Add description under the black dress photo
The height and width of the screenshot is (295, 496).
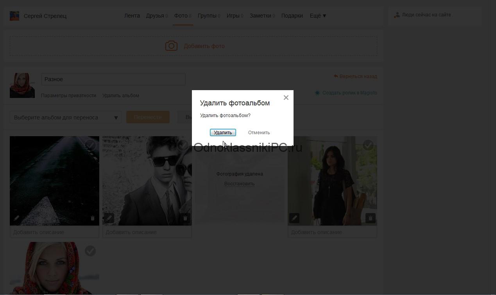[x=332, y=232]
